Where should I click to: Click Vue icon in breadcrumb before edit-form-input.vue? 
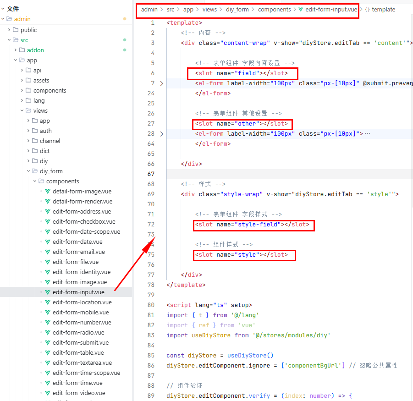[x=301, y=9]
